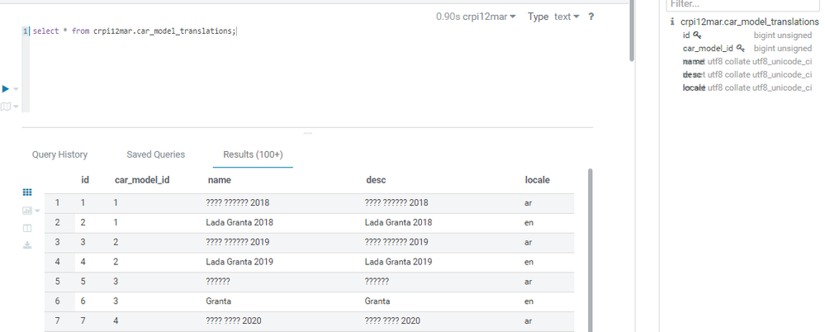Sort by the locale column header
This screenshot has width=825, height=332.
coord(537,180)
